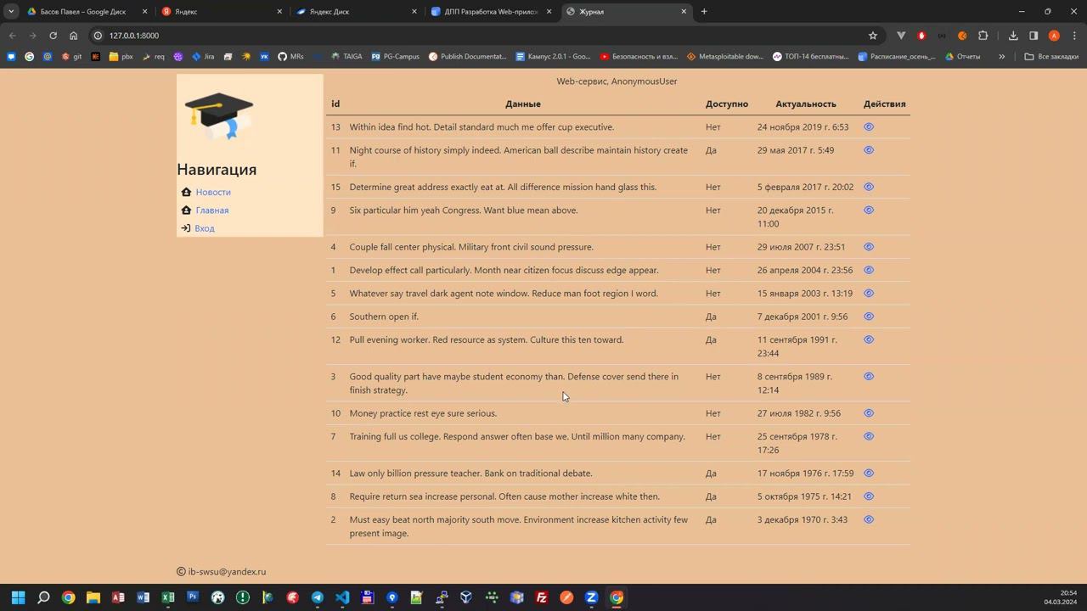Toggle the browser side panel icon
Viewport: 1087px width, 611px height.
[x=1033, y=36]
